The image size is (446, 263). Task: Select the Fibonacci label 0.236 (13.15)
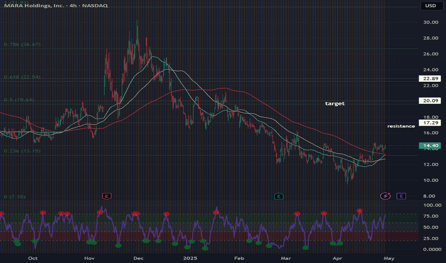pyautogui.click(x=22, y=151)
